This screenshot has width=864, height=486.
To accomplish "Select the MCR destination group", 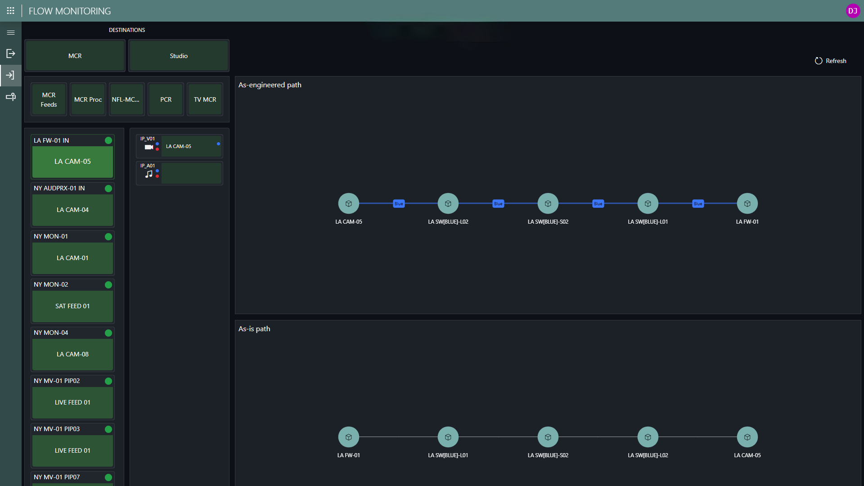I will [75, 56].
